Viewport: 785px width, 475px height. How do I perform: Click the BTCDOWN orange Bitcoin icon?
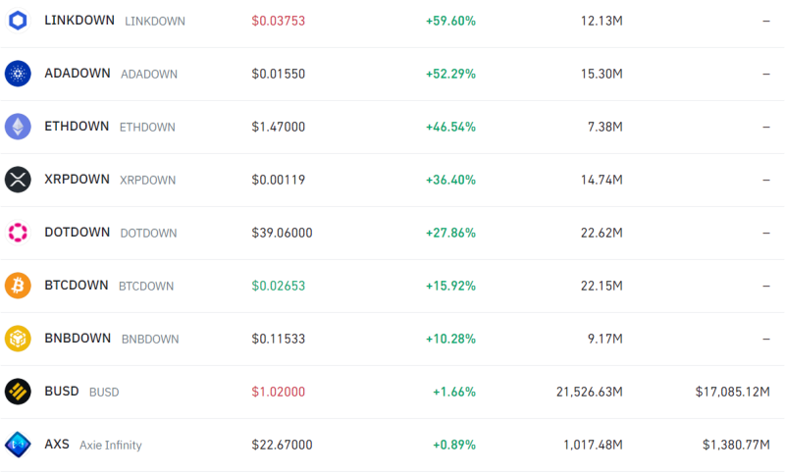[18, 286]
